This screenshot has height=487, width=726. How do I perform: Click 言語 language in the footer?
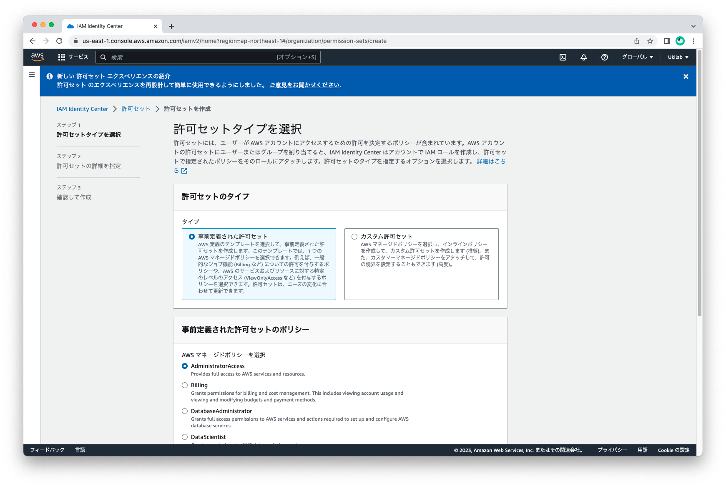coord(80,450)
